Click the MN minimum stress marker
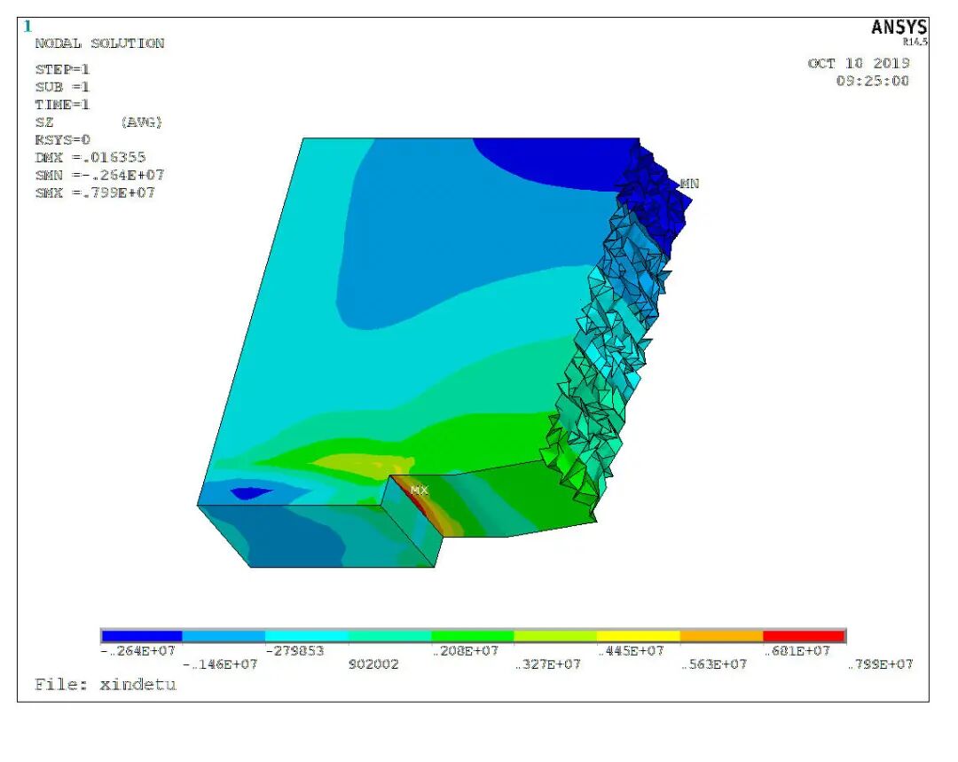Viewport: 958px width, 762px height. tap(689, 184)
